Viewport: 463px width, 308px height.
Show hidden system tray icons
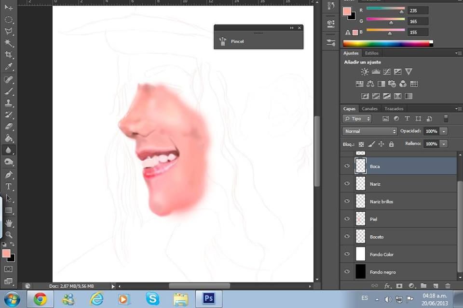pyautogui.click(x=377, y=299)
